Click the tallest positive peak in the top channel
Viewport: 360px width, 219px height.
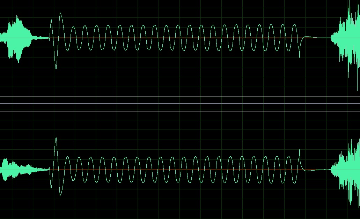point(60,14)
